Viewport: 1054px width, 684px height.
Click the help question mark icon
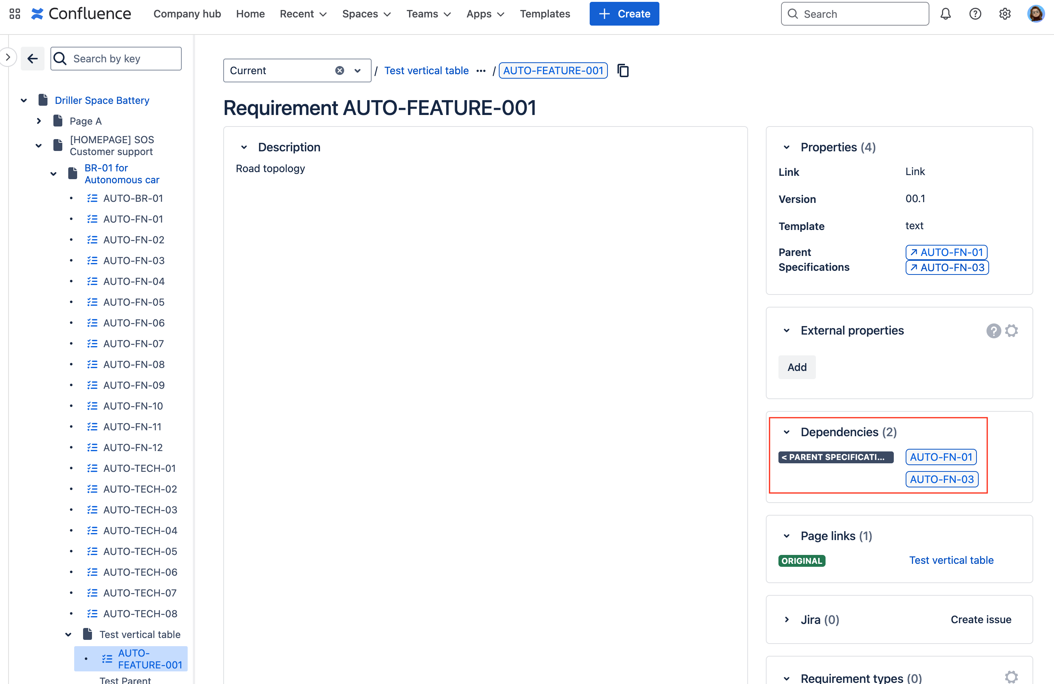tap(975, 14)
